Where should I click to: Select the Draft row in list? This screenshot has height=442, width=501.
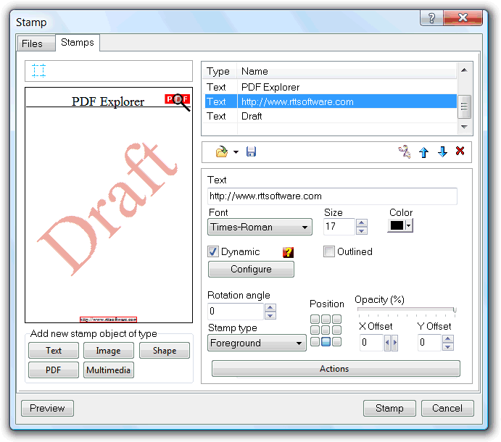tap(331, 116)
